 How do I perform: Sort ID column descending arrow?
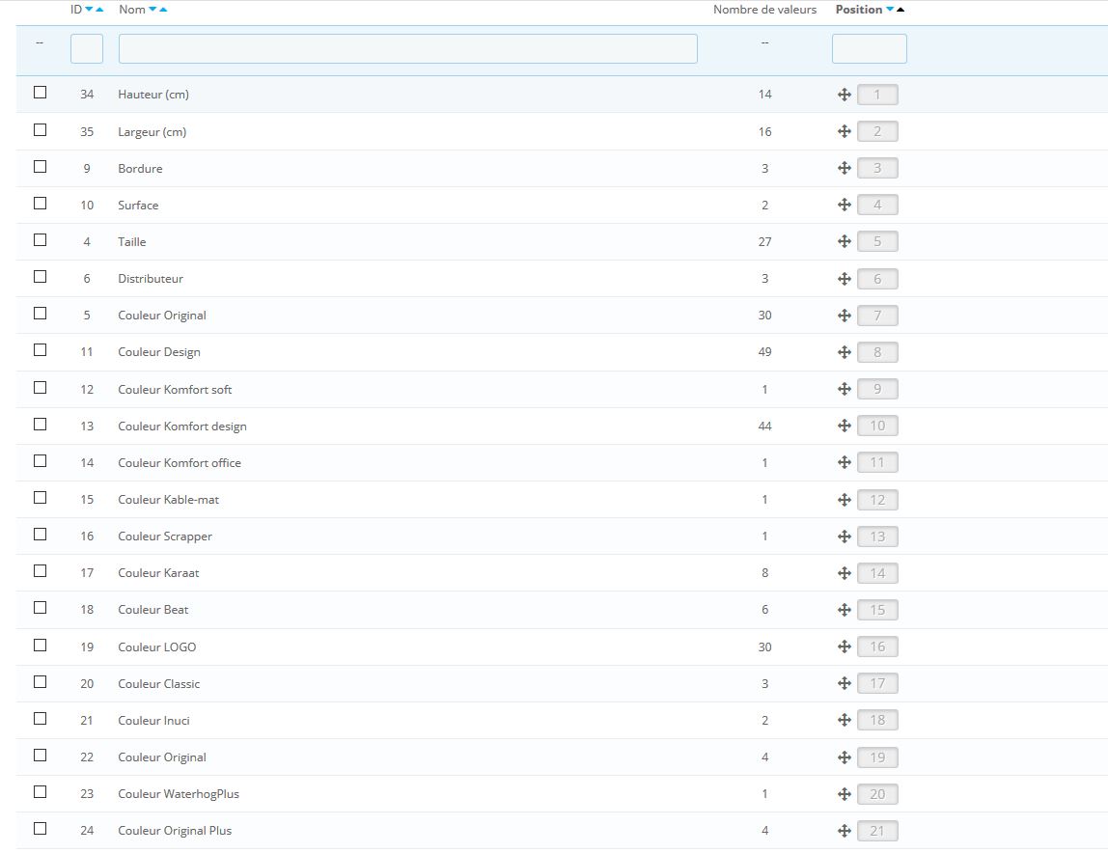tap(89, 10)
